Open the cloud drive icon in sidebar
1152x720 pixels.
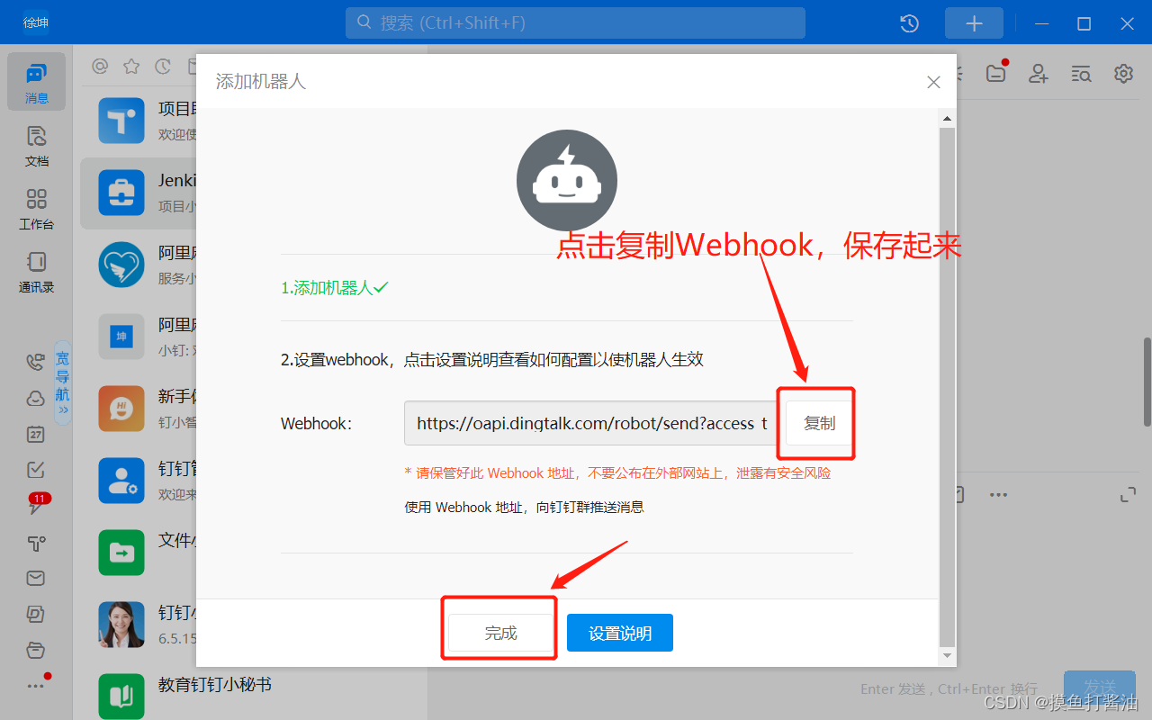click(36, 398)
